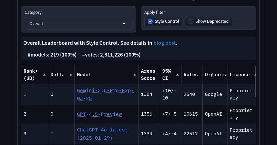277x145 pixels.
Task: Click the #votes: 2,811,226 (100%) text
Action: [111, 55]
